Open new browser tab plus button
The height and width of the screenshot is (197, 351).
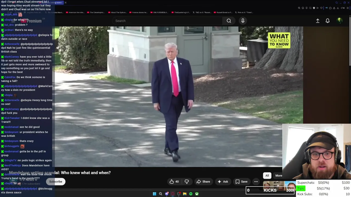click(x=66, y=2)
